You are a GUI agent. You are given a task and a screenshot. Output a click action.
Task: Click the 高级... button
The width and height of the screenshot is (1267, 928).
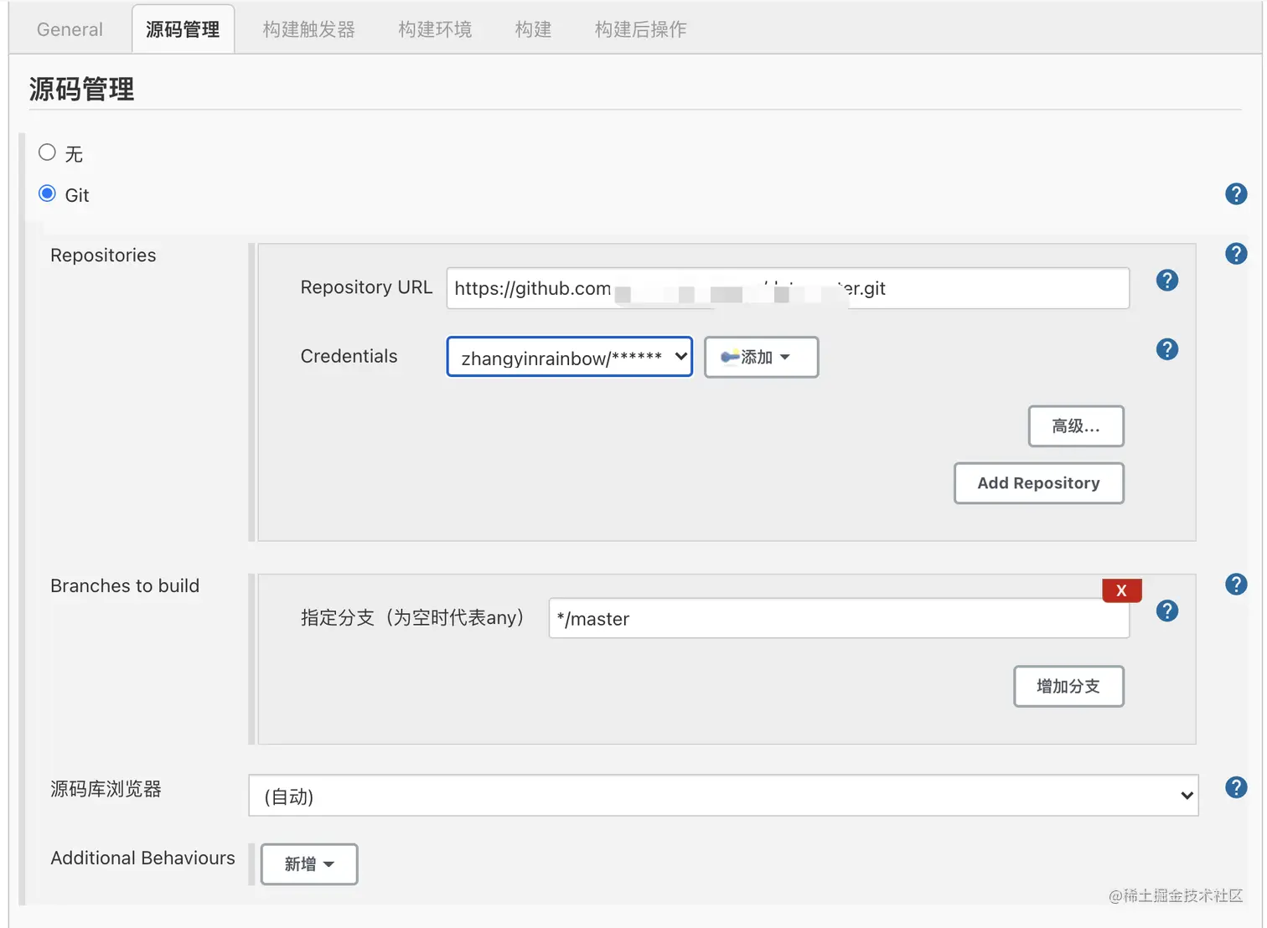(x=1076, y=426)
